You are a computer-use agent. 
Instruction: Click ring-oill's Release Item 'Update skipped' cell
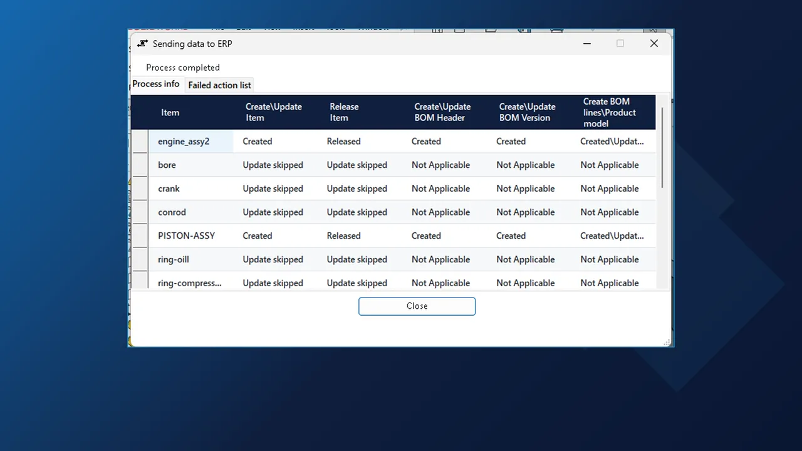point(360,259)
